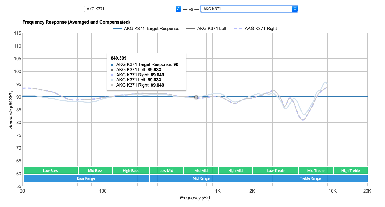Click the Treble Range bar

[x=310, y=178]
